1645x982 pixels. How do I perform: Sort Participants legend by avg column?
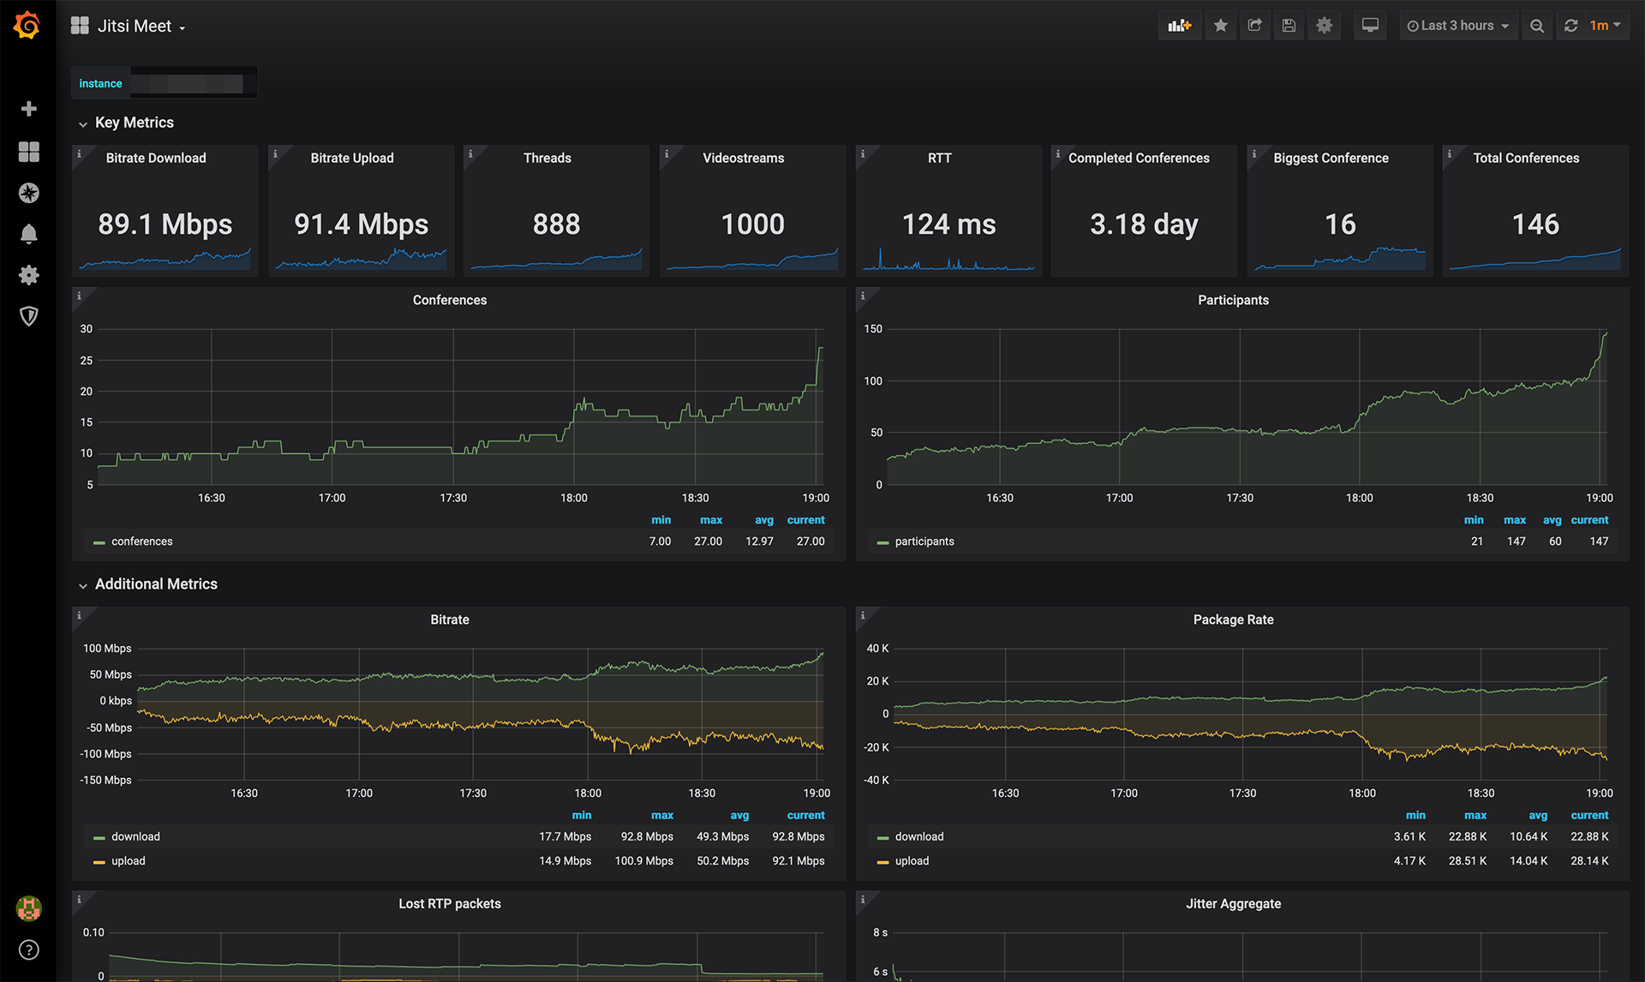(1552, 520)
